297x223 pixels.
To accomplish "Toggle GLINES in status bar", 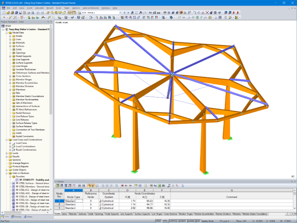I will (x=191, y=221).
